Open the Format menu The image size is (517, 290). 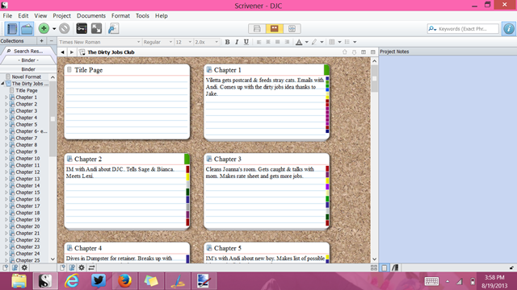pyautogui.click(x=120, y=16)
